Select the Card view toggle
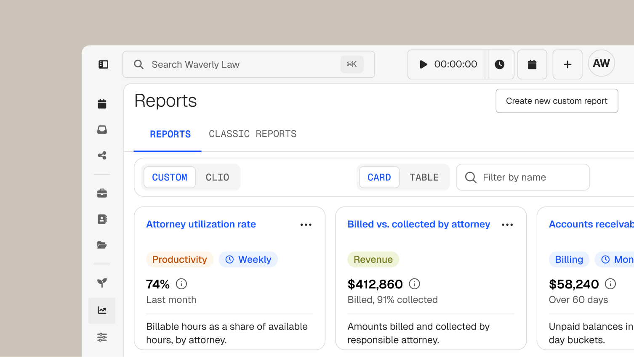 click(x=379, y=177)
